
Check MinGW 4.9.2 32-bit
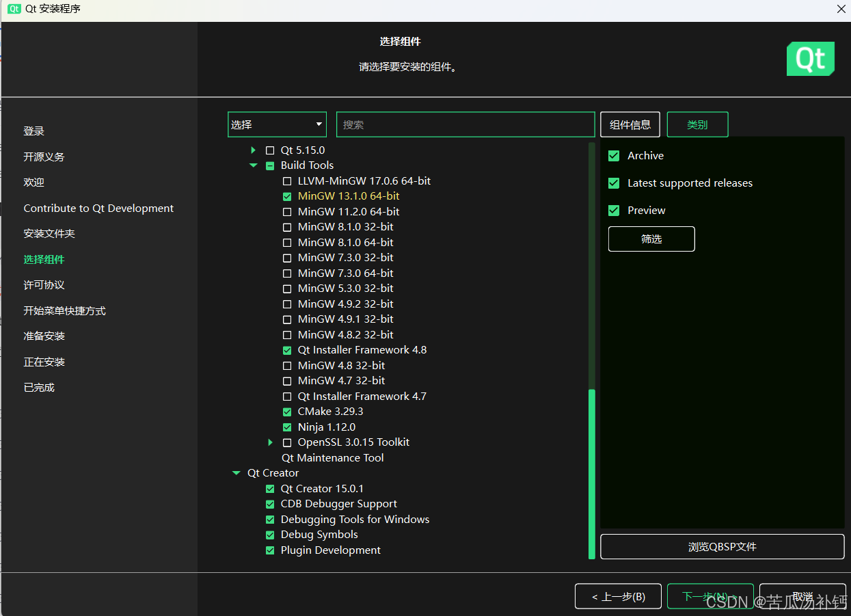click(287, 304)
